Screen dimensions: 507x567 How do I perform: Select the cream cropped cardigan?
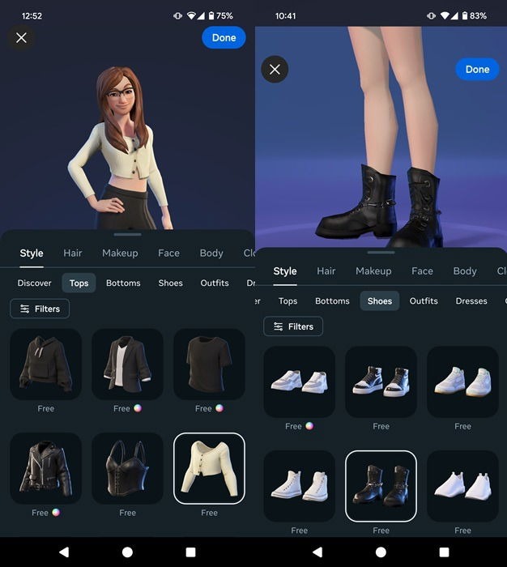(209, 468)
